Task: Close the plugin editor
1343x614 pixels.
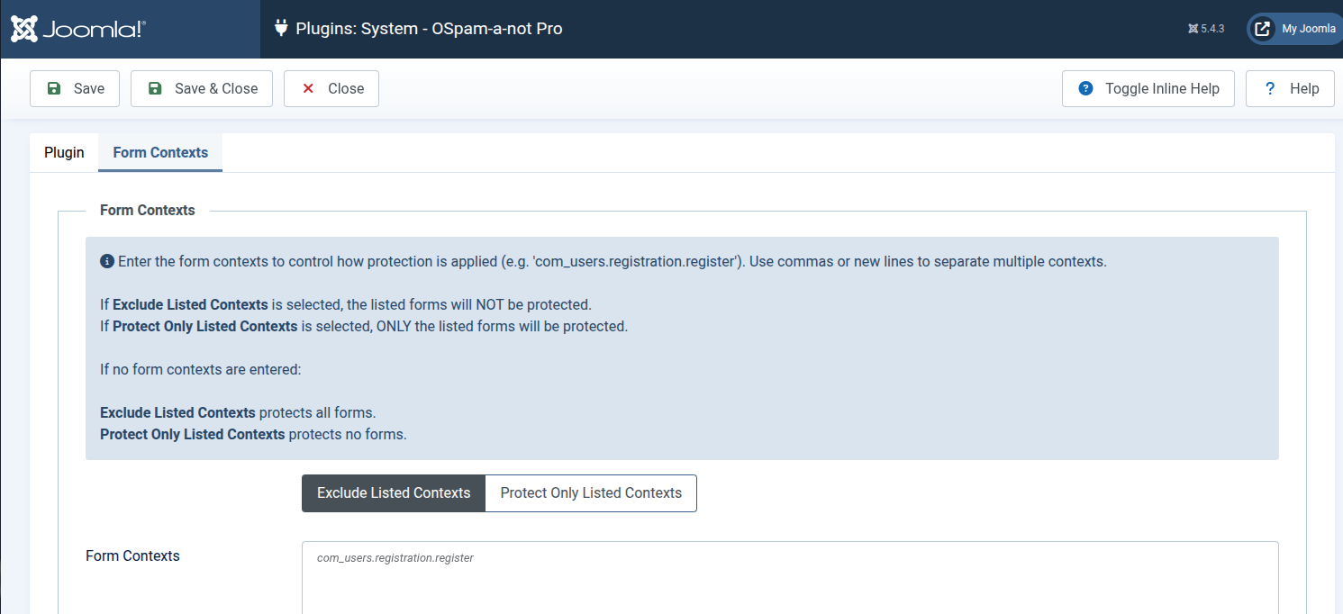Action: (331, 88)
